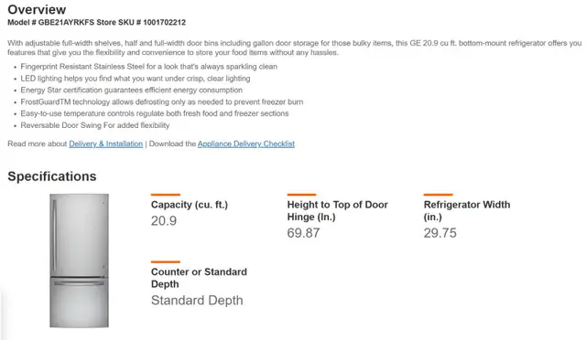586x340 pixels.
Task: Select the Overview heading
Action: click(37, 10)
